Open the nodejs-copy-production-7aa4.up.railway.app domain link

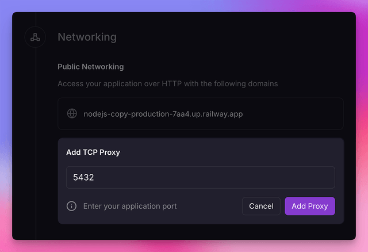coord(163,114)
